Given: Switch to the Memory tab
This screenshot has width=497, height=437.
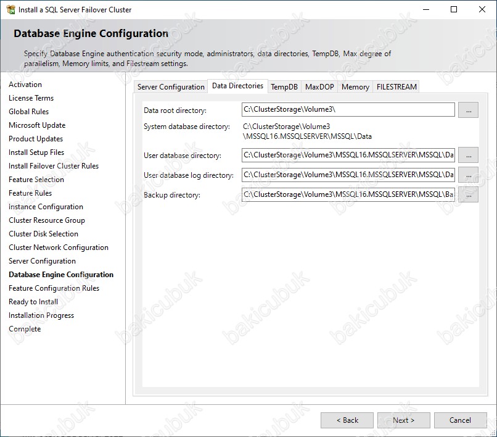Looking at the screenshot, I should [355, 87].
